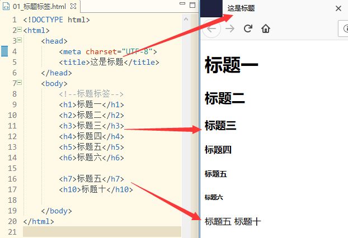Click the bold rendered heading 标题五 in browser

[x=216, y=174]
